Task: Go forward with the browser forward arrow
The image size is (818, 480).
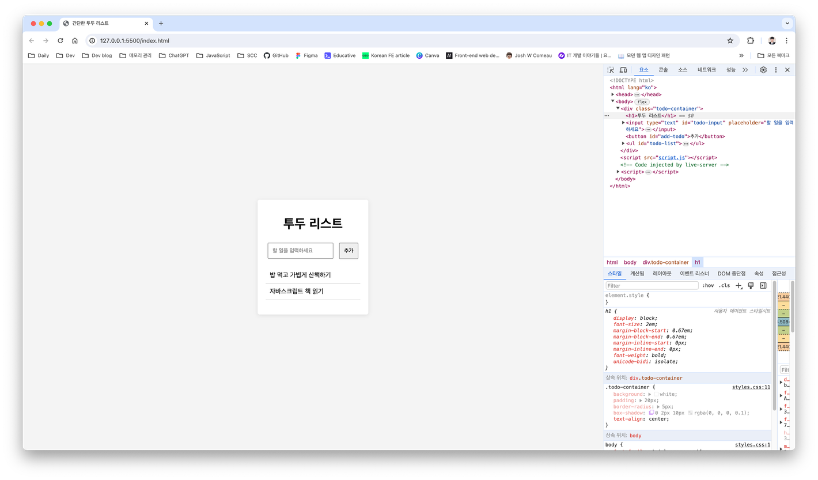Action: click(x=46, y=41)
